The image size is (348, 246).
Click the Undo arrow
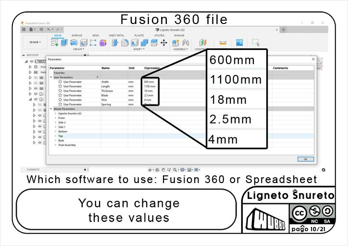pyautogui.click(x=49, y=29)
